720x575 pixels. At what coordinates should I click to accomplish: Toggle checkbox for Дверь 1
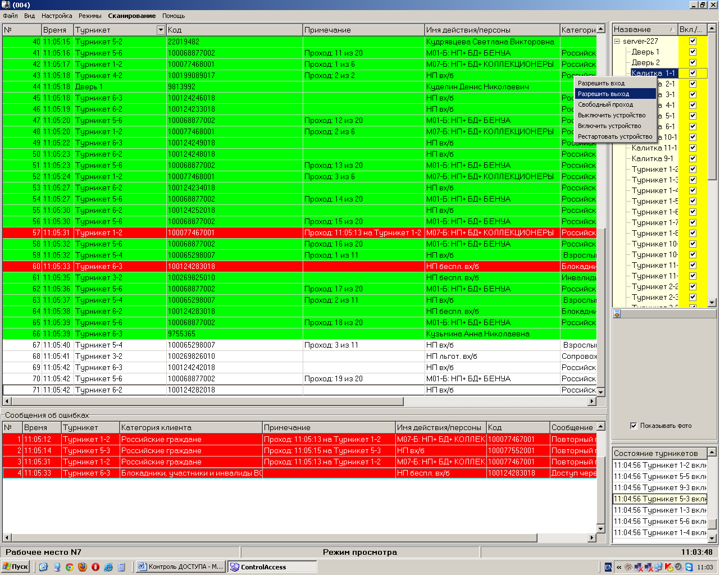pyautogui.click(x=692, y=52)
